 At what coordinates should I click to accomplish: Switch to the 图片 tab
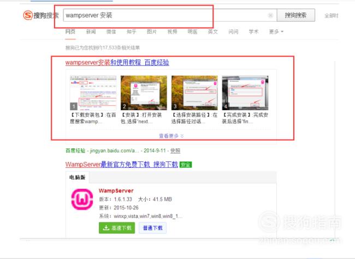[152, 32]
